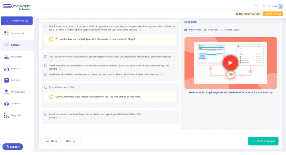Click the left arrow icon in Back

(x=47, y=141)
